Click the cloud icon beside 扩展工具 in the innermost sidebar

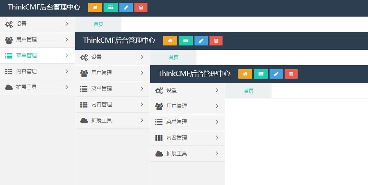point(159,154)
